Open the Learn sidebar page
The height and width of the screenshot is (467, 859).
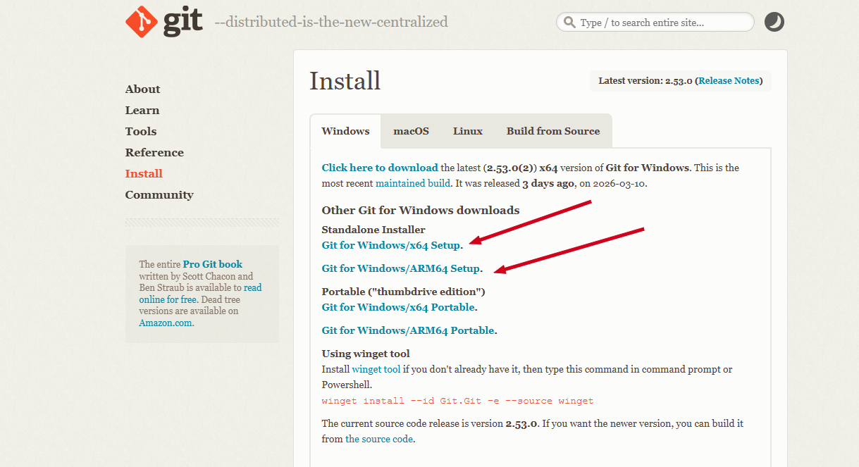[x=142, y=111]
